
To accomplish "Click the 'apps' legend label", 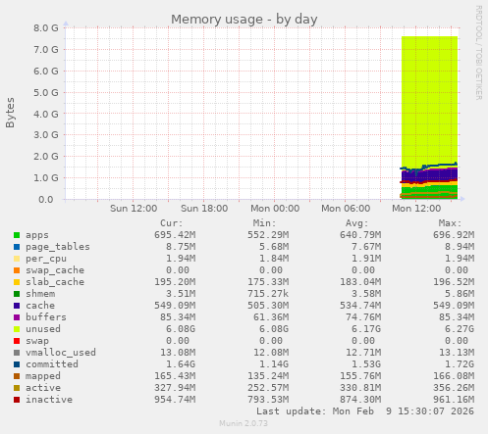I will pyautogui.click(x=37, y=235).
